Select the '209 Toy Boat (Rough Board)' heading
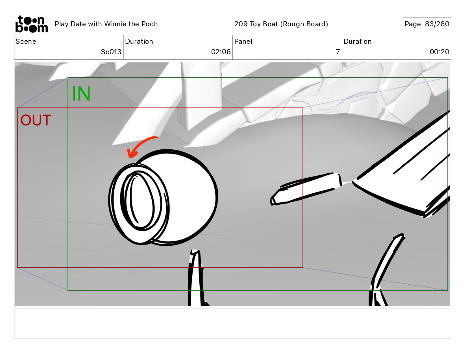Screen dimensions: 466x360 point(281,24)
